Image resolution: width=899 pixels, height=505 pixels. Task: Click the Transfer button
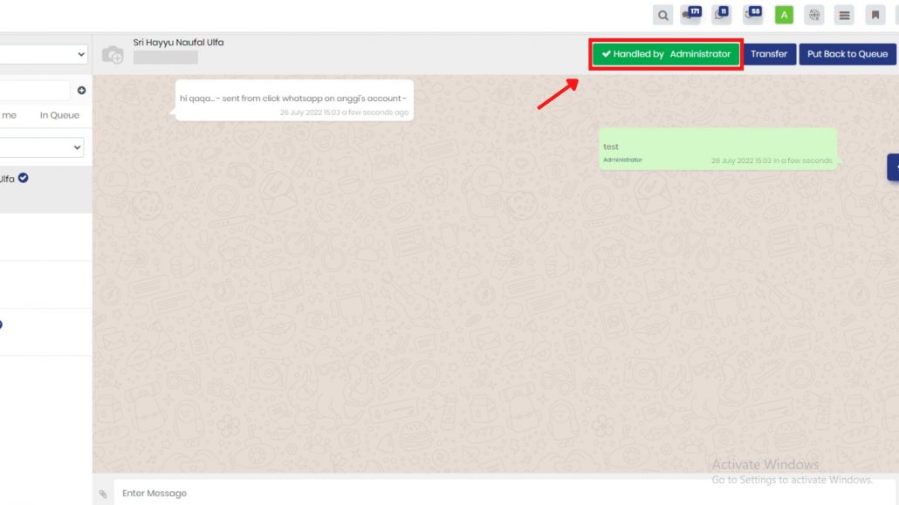769,54
